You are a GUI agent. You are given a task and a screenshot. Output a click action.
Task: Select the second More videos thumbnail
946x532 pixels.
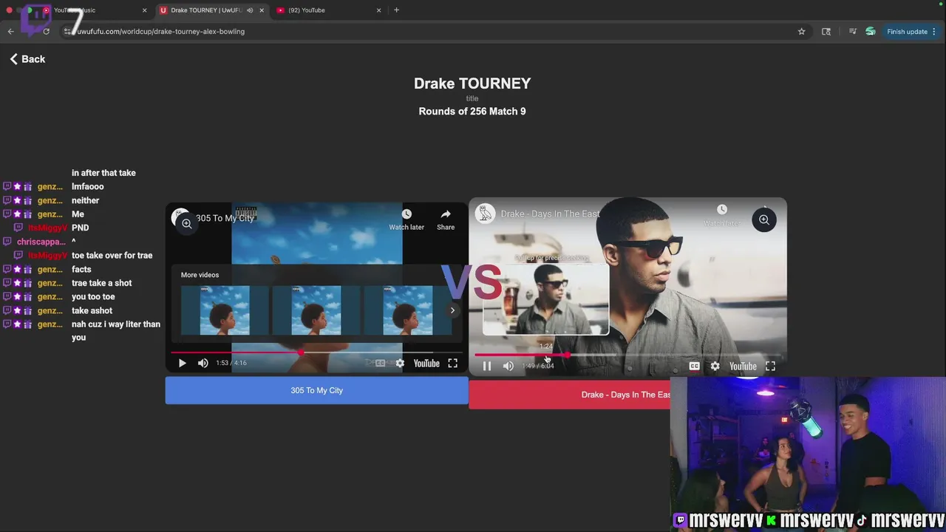click(x=316, y=310)
